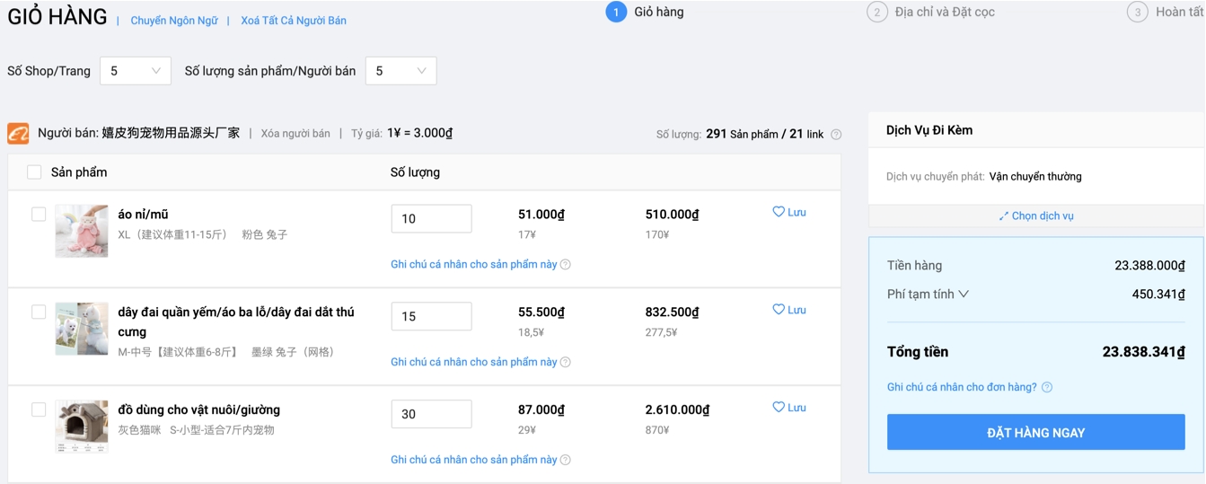Check the box for áo nỉ/mũ product

tap(39, 215)
